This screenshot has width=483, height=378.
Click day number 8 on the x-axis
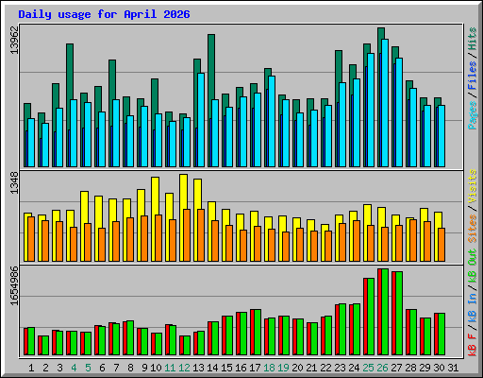pos(130,368)
